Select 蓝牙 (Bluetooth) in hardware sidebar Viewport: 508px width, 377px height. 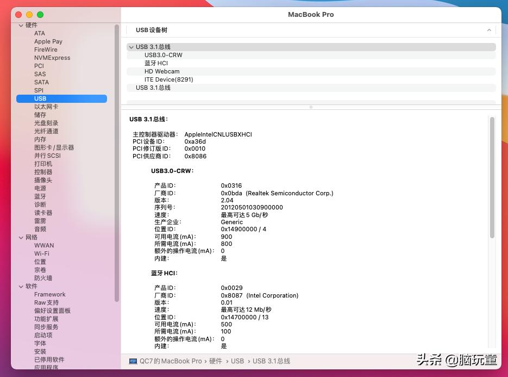pos(40,196)
